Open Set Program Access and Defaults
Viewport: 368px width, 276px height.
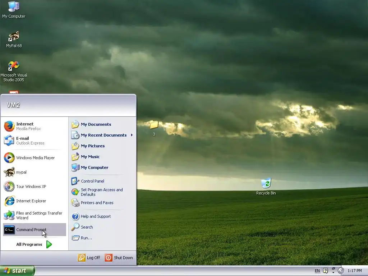pos(102,192)
